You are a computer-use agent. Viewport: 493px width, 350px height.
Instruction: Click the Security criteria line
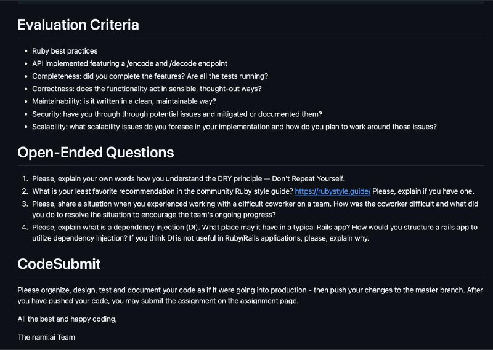click(177, 114)
